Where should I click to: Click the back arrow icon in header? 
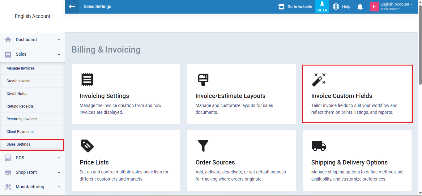pyautogui.click(x=72, y=6)
